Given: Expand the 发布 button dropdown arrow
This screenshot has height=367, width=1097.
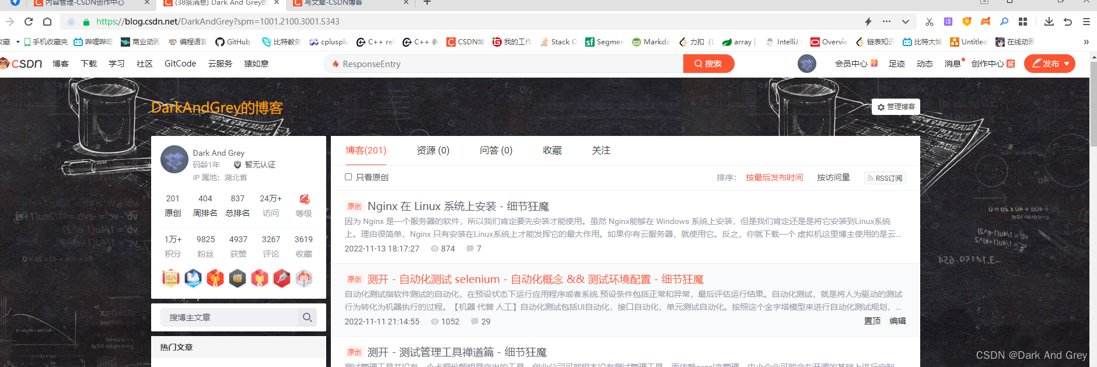Looking at the screenshot, I should point(1067,64).
